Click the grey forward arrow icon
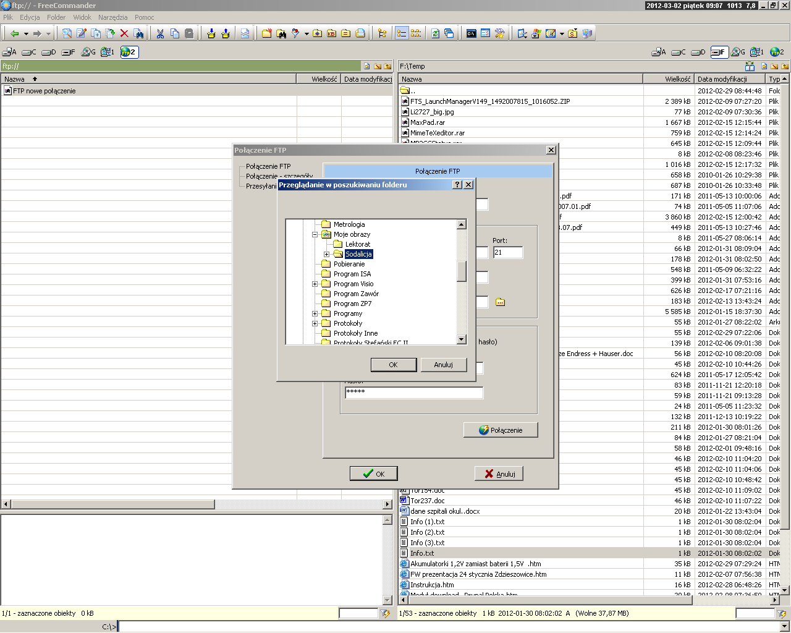This screenshot has height=633, width=791. coord(37,33)
